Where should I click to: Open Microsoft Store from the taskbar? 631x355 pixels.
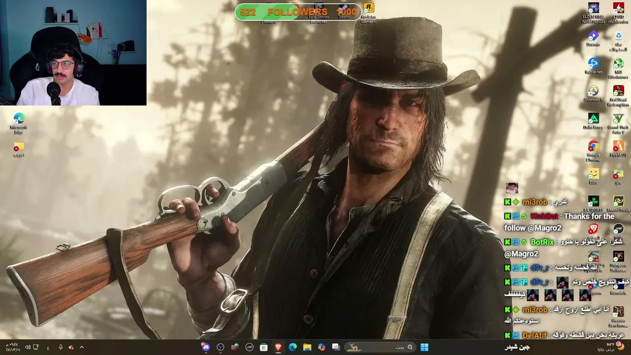point(264,347)
